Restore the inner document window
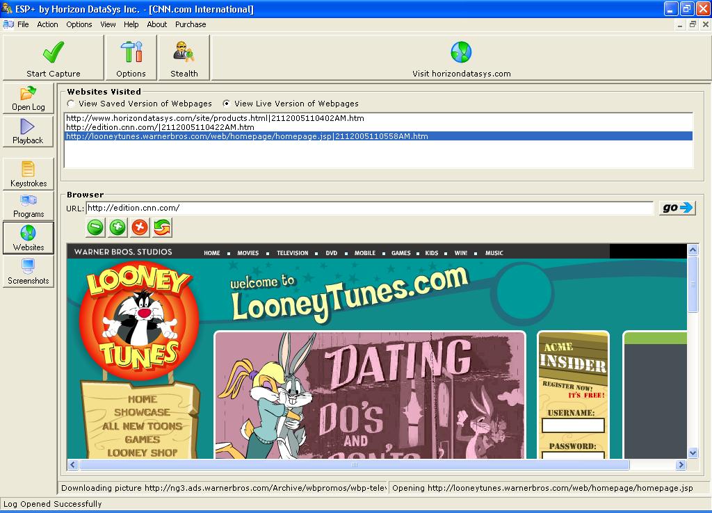Viewport: 712px width, 513px height. 693,24
